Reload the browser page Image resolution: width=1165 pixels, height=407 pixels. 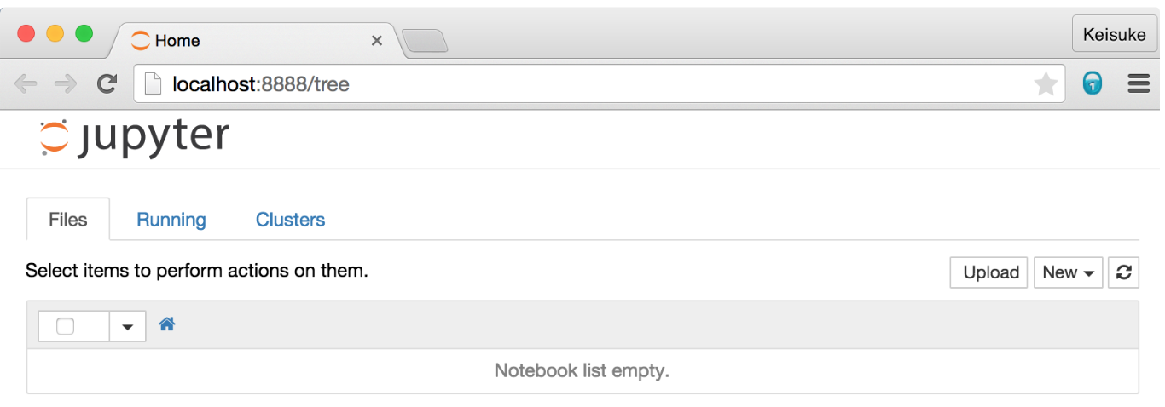point(107,83)
